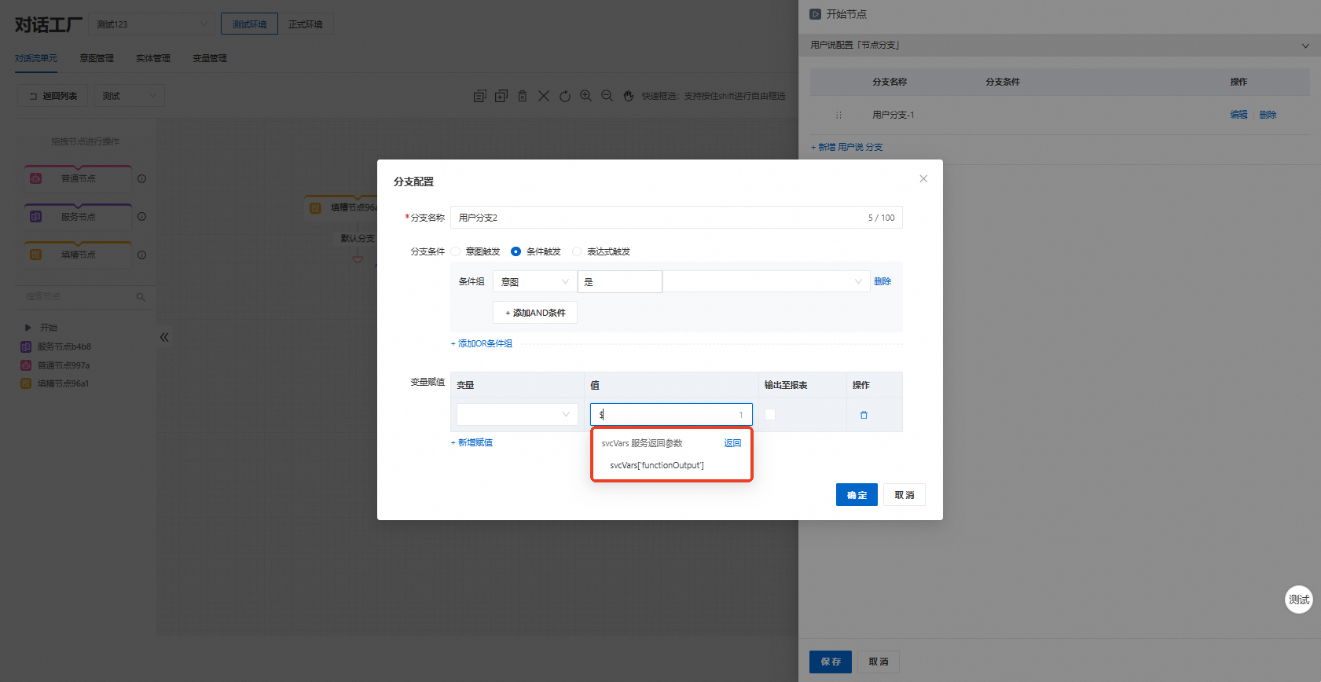This screenshot has width=1321, height=682.
Task: Open the 意图 condition type dropdown
Action: pos(534,281)
